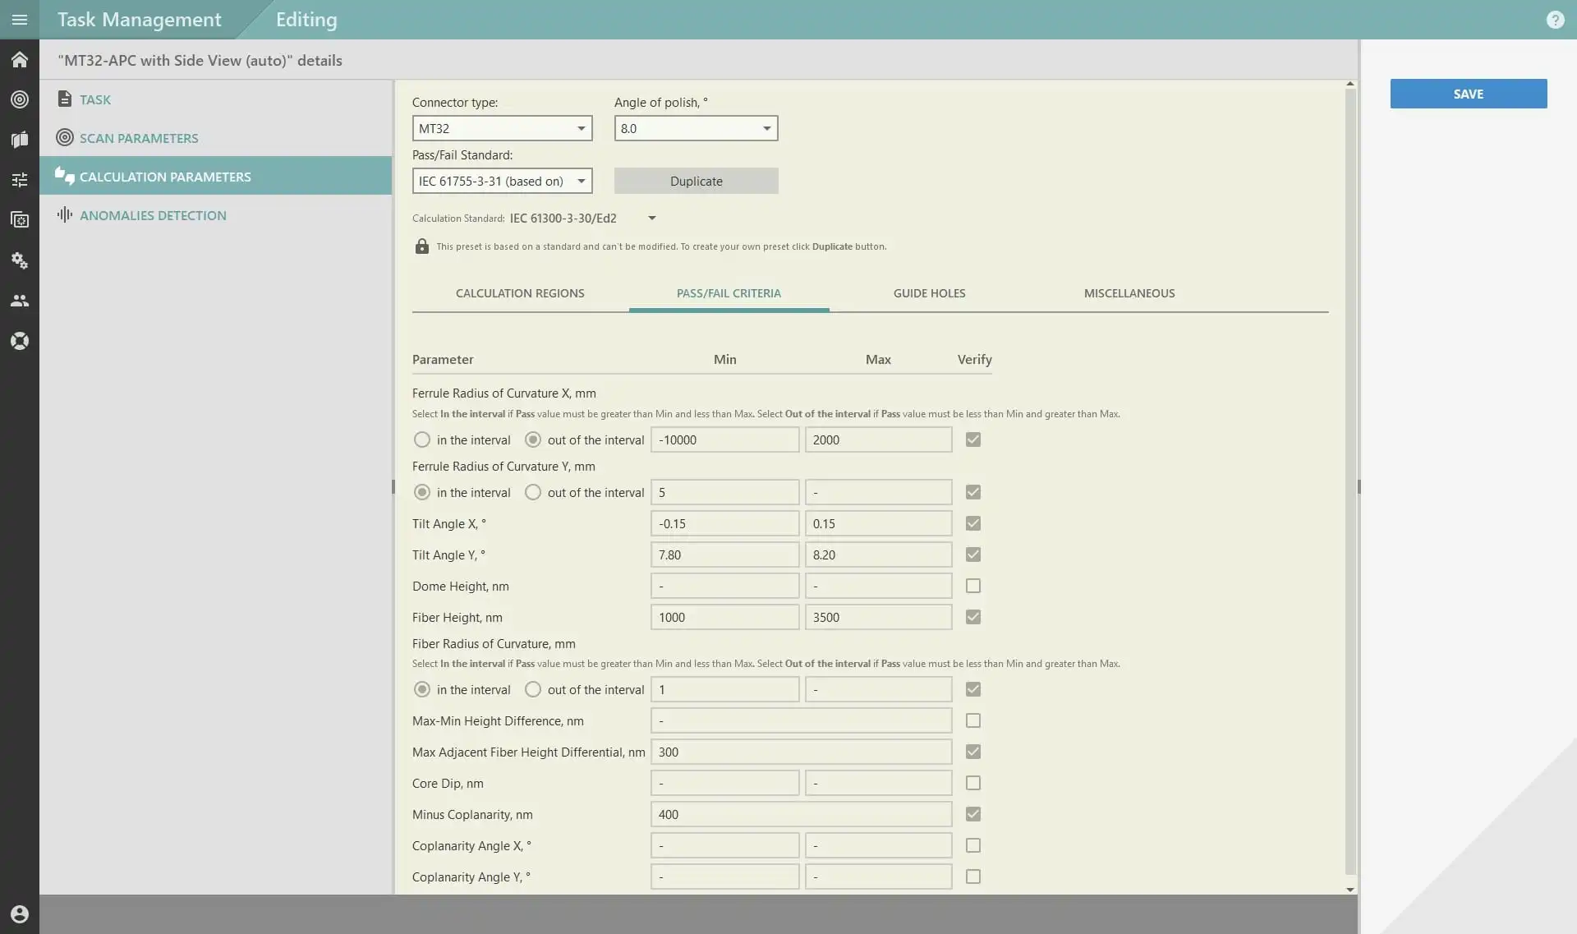Select out of the interval for Fiber Radius of Curvature
The width and height of the screenshot is (1577, 934).
[x=532, y=689]
